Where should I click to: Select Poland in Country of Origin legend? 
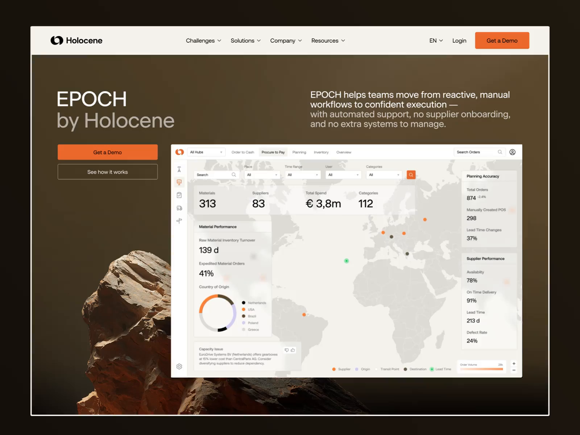click(x=250, y=323)
